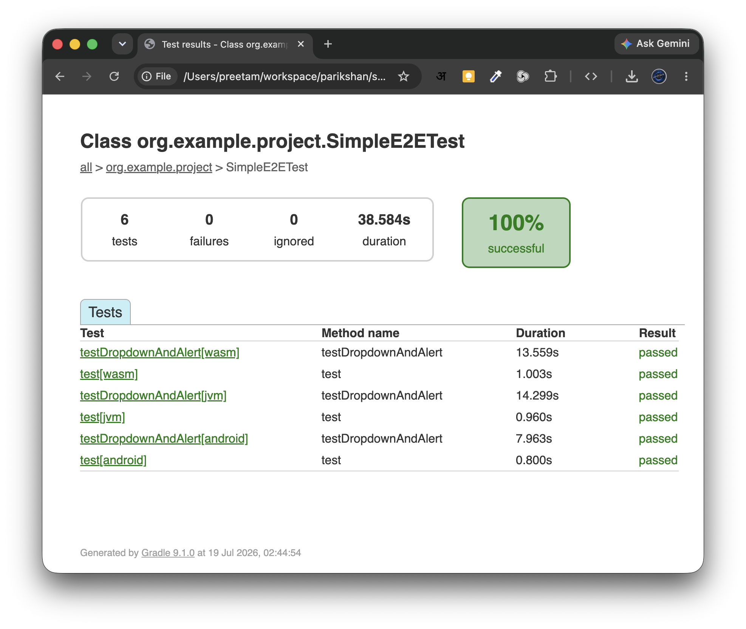This screenshot has width=746, height=629.
Task: Click the Duration column header
Action: (540, 333)
